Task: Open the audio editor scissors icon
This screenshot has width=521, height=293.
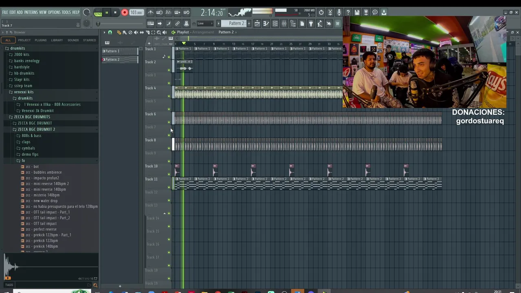Action: tap(330, 13)
